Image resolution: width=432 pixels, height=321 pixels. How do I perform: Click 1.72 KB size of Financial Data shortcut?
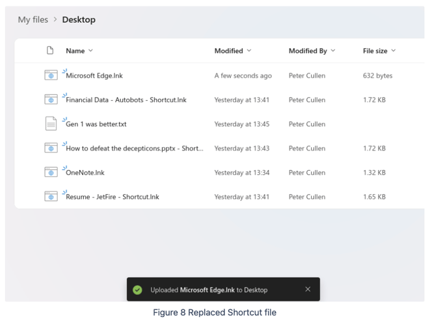pyautogui.click(x=374, y=100)
